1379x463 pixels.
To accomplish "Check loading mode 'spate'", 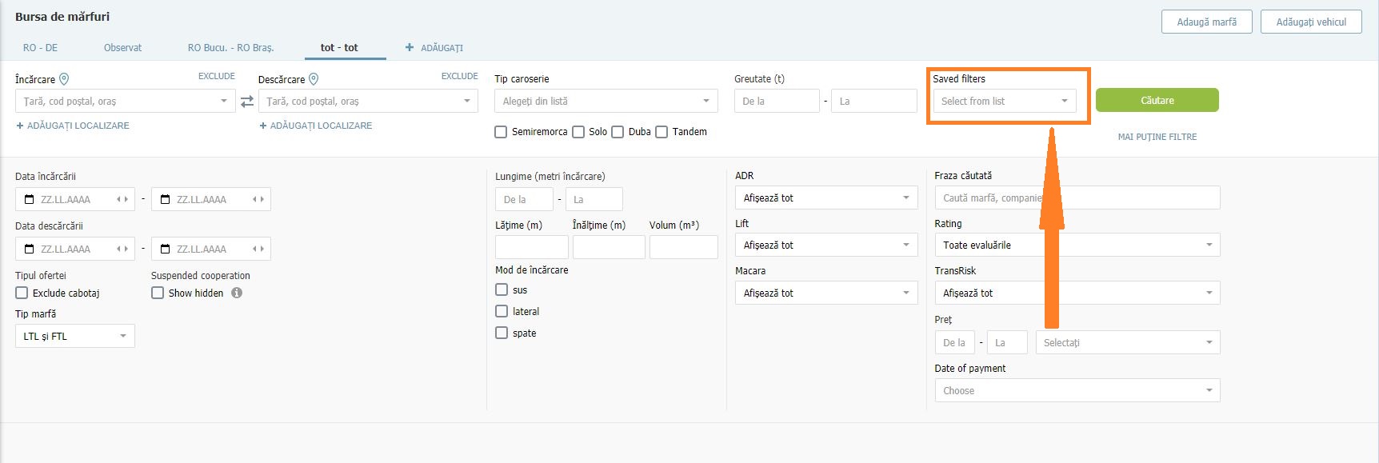I will click(502, 333).
